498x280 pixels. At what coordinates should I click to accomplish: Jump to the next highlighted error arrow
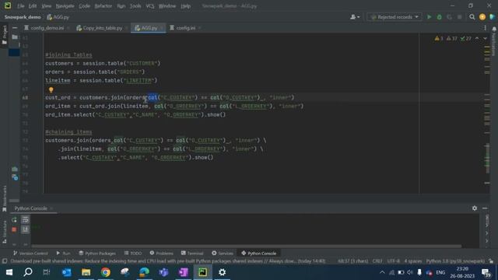485,38
